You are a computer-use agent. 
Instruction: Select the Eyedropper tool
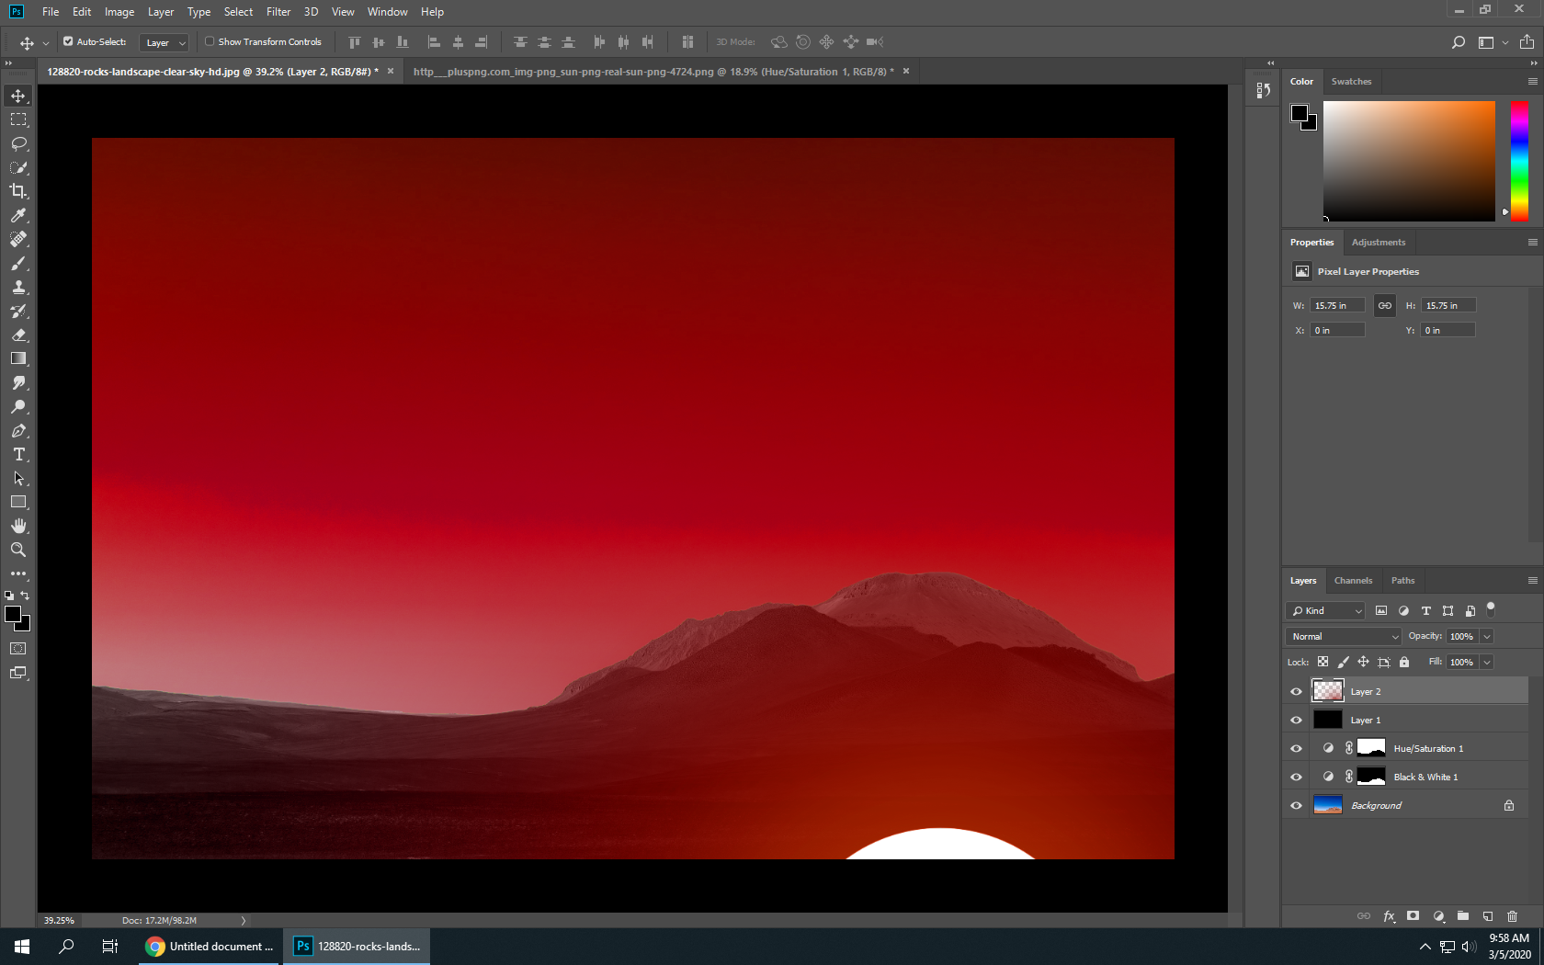click(x=18, y=215)
